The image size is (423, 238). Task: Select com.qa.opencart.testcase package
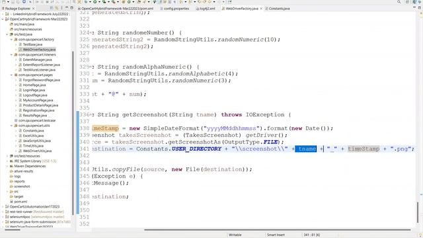point(34,120)
